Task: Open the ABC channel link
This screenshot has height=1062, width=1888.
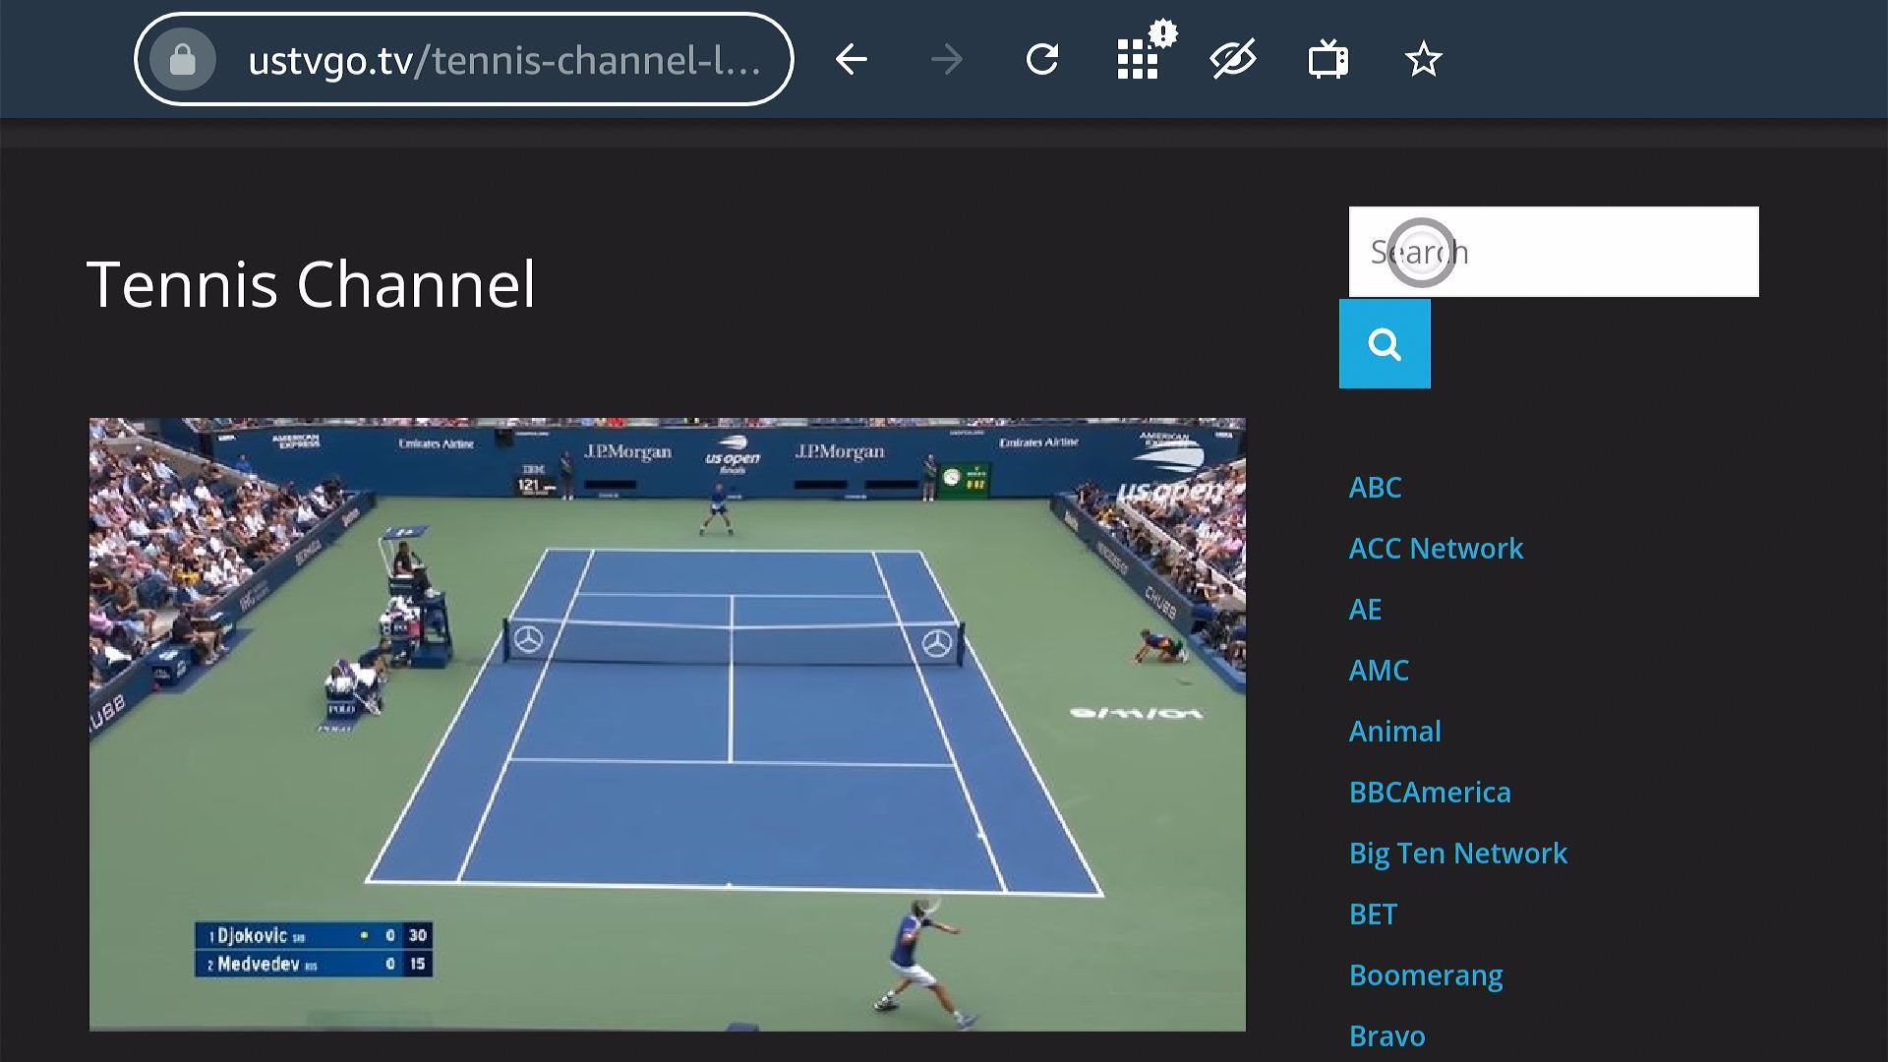Action: (x=1375, y=488)
